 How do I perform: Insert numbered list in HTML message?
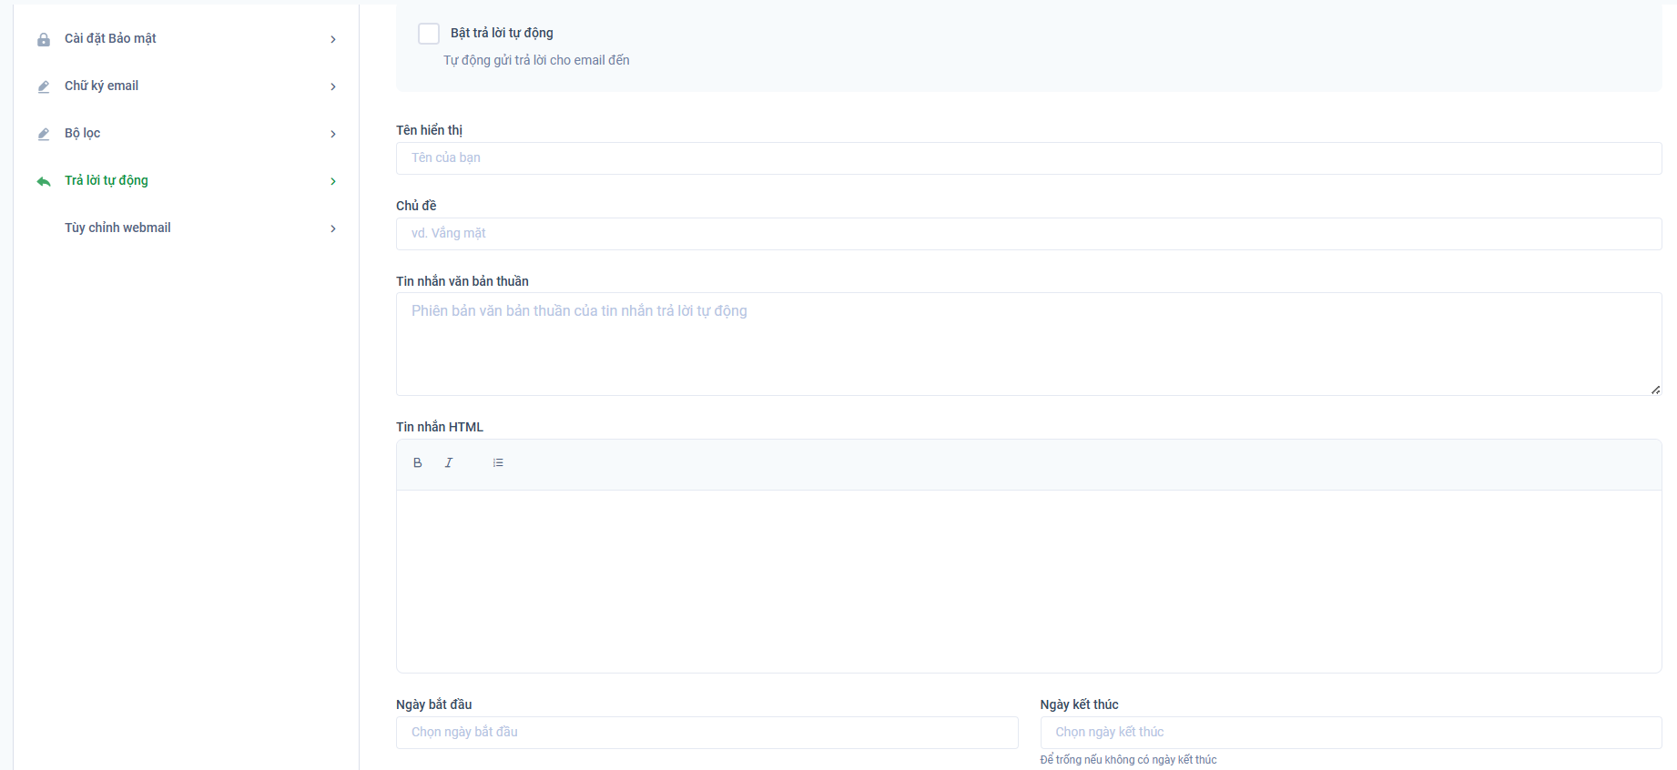point(498,463)
